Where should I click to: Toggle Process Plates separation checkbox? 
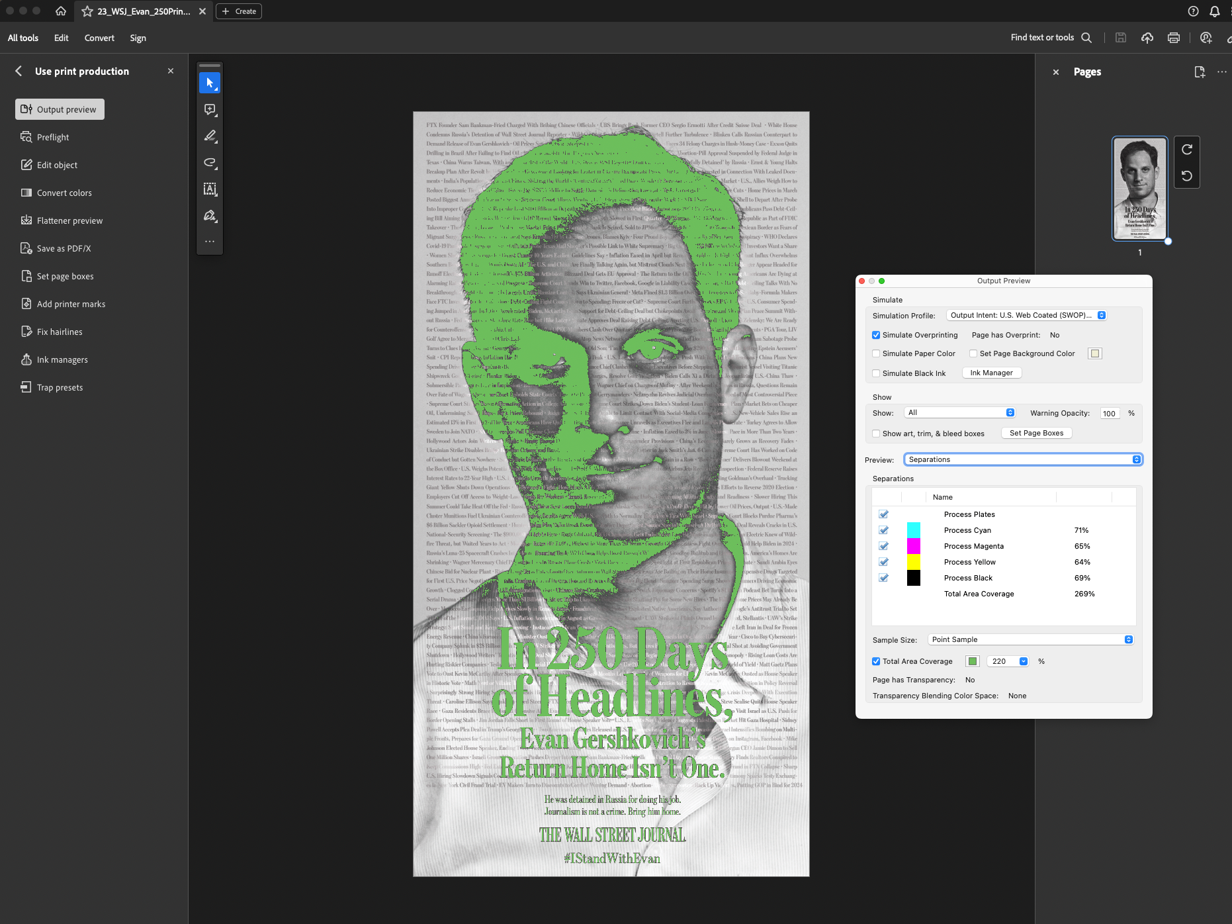(883, 514)
